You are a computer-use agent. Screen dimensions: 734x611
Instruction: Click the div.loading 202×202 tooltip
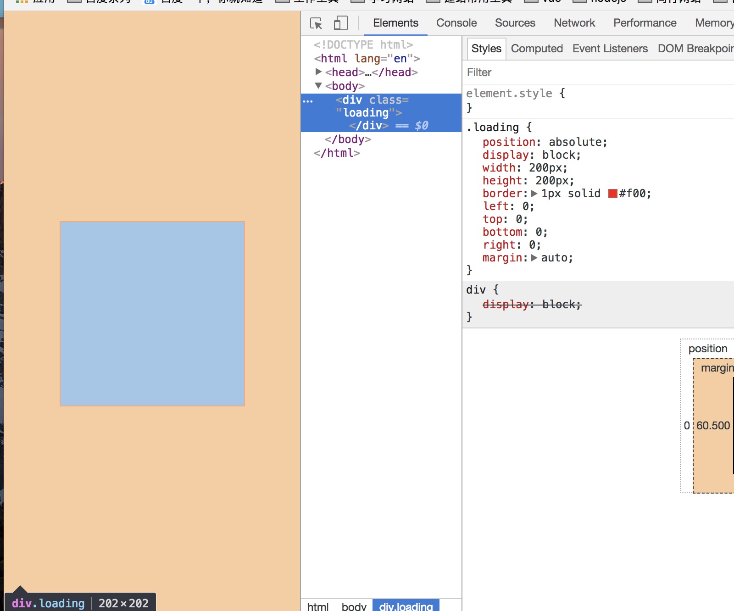click(x=80, y=603)
